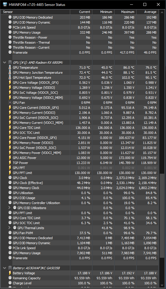Click lightning icon beside GPU Core TDC Limit 136.000 A
This screenshot has width=166, height=289.
[10, 127]
